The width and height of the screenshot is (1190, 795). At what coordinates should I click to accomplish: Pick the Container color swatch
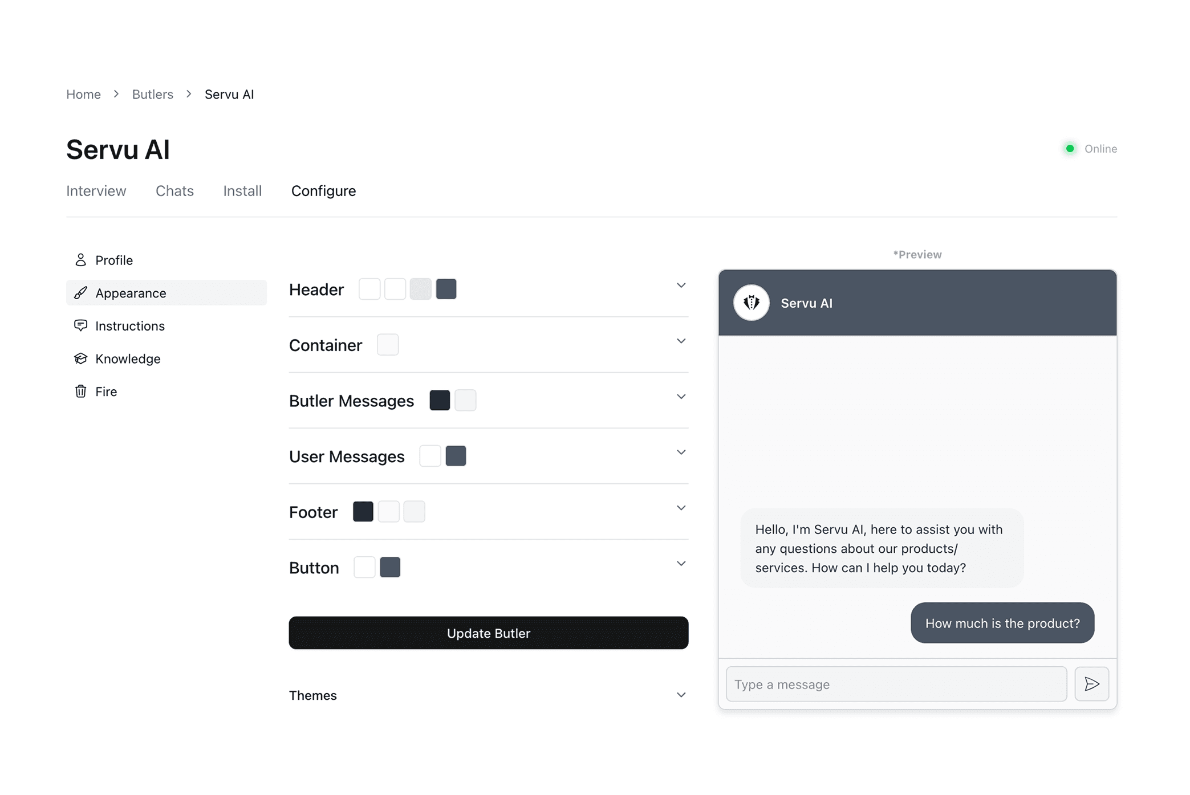point(388,344)
